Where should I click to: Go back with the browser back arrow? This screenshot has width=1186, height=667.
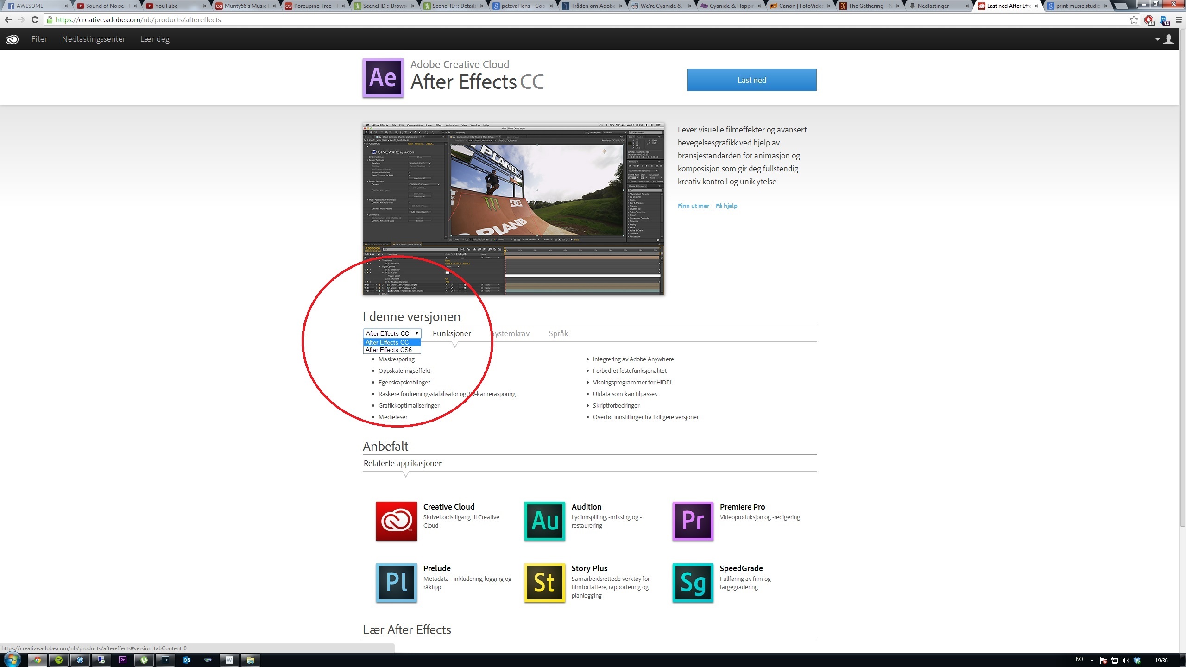(8, 20)
